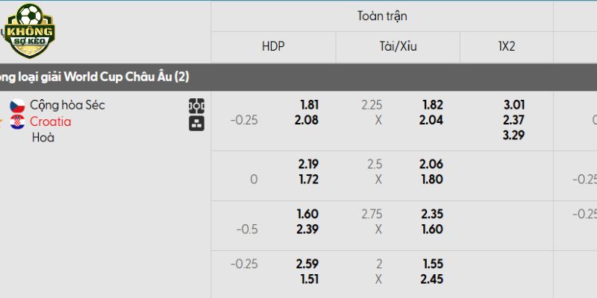Pick HDP odds 2.08 for Croatia
This screenshot has height=298, width=597.
[308, 120]
